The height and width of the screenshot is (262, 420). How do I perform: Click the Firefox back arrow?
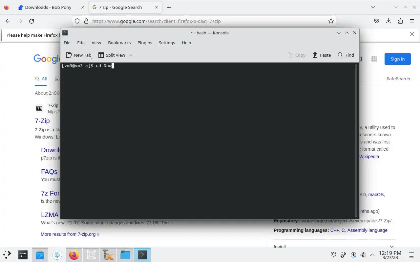[8, 21]
